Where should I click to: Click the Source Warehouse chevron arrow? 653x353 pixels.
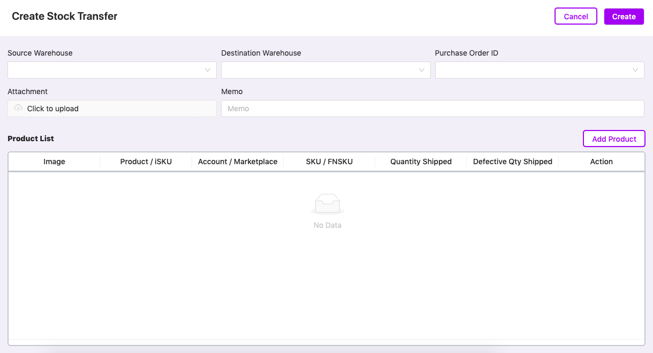click(208, 70)
